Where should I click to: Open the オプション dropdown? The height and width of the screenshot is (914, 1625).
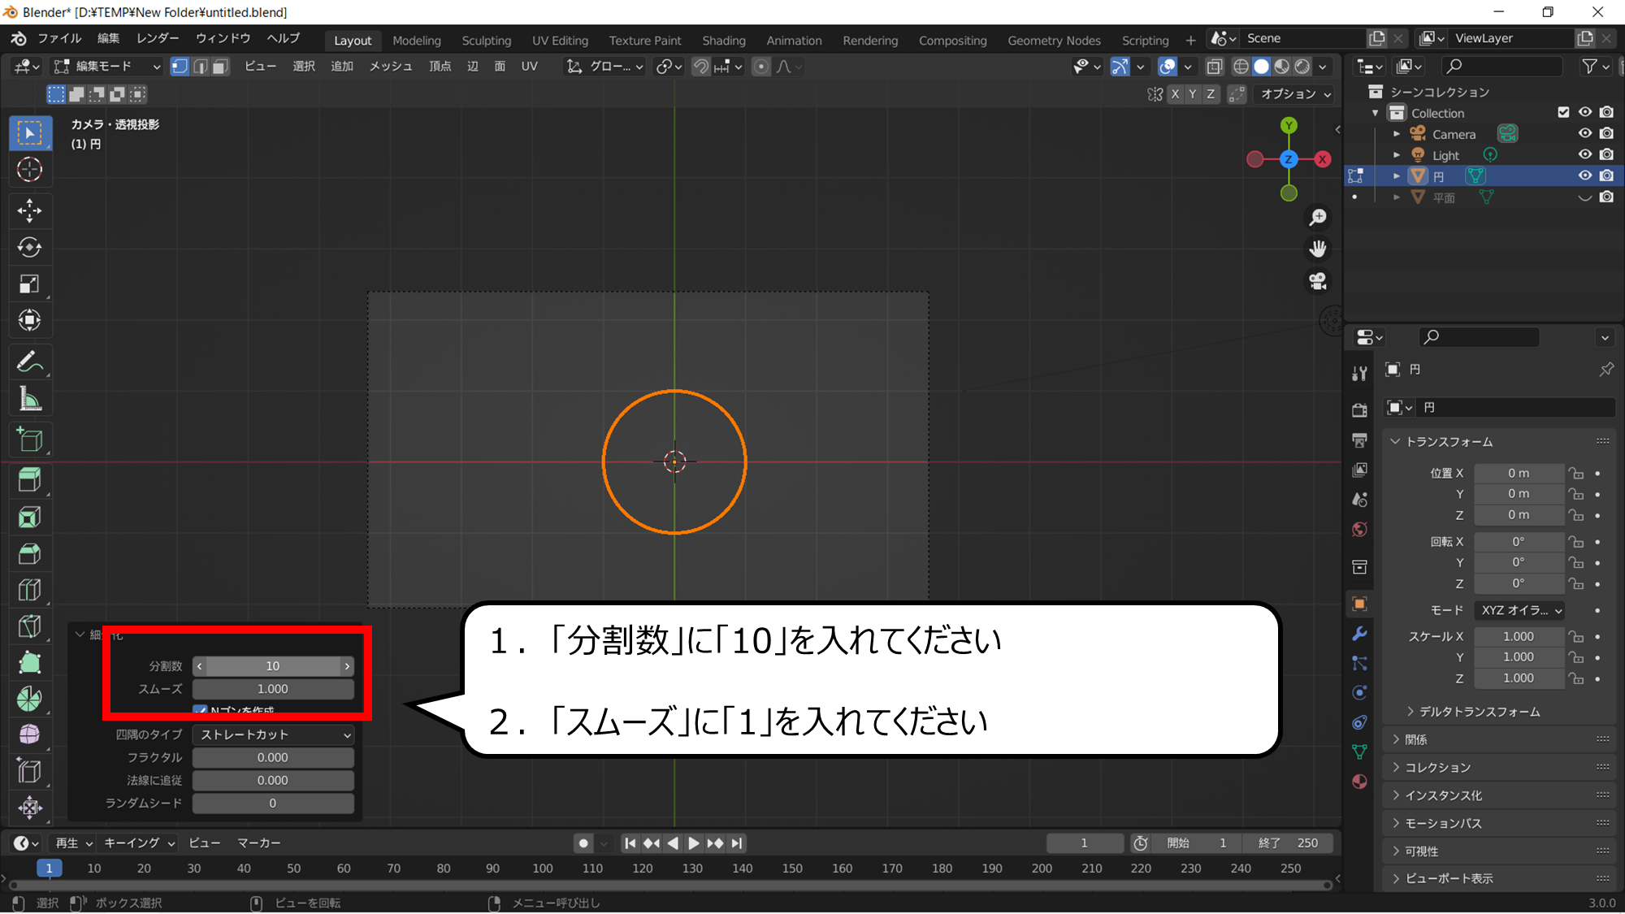pyautogui.click(x=1294, y=94)
